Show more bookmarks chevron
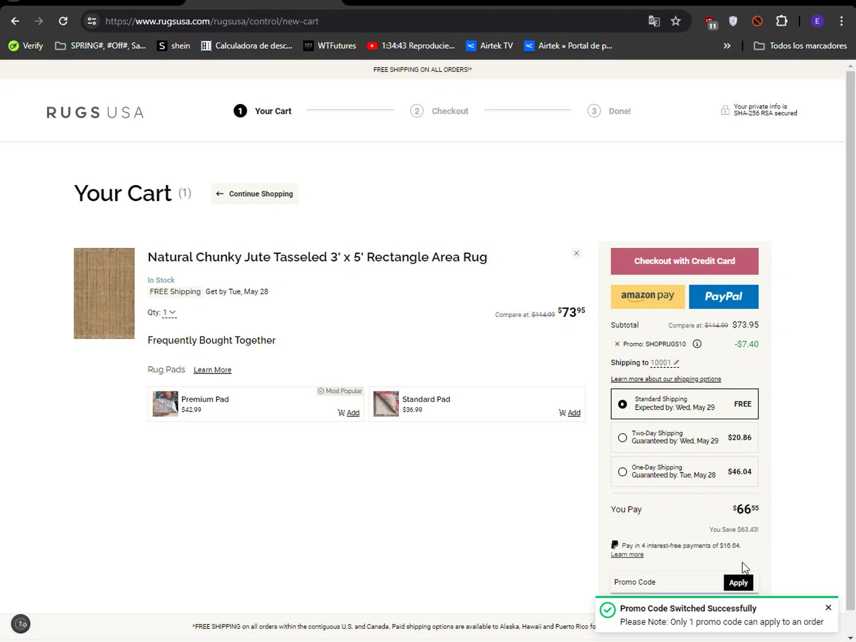Image resolution: width=856 pixels, height=642 pixels. [727, 46]
